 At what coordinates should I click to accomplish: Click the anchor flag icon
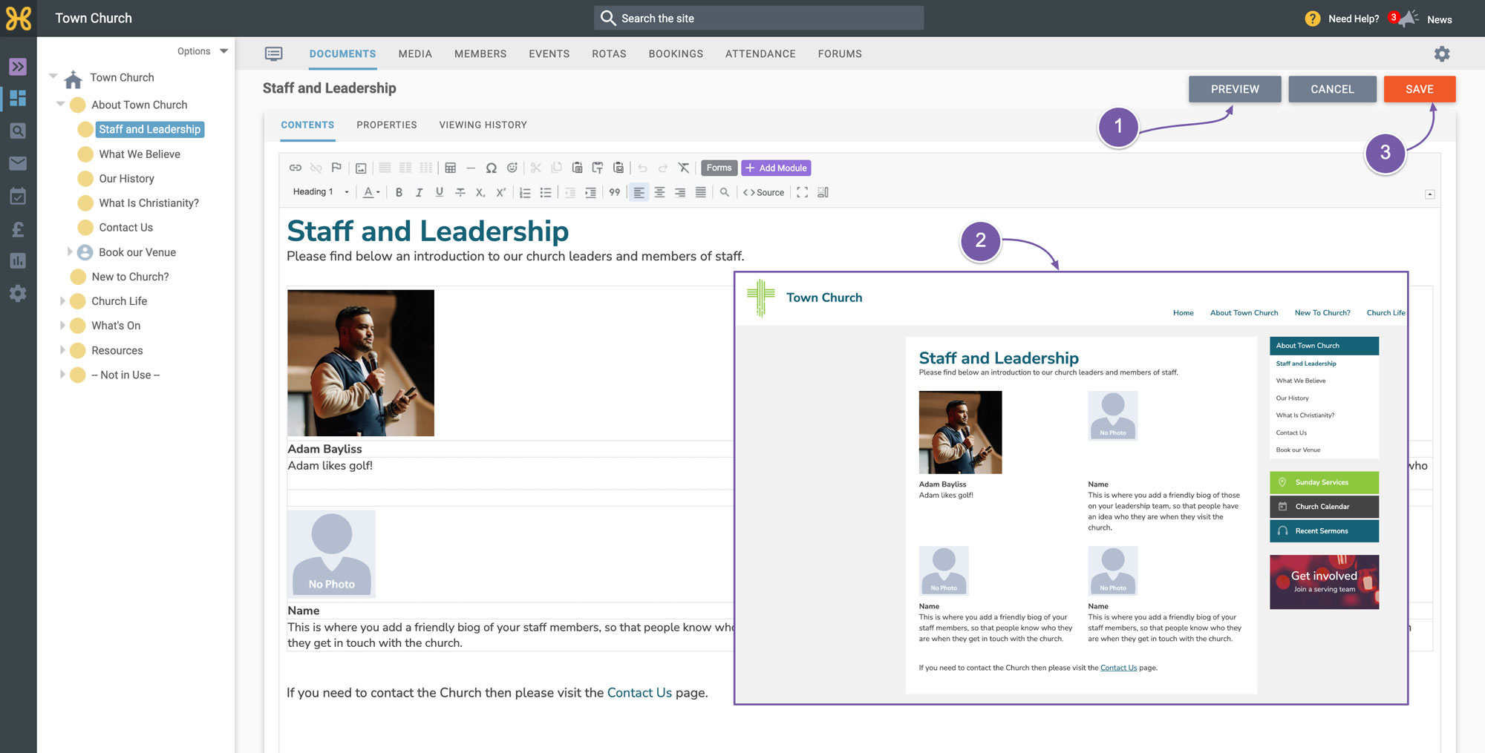[x=336, y=168]
